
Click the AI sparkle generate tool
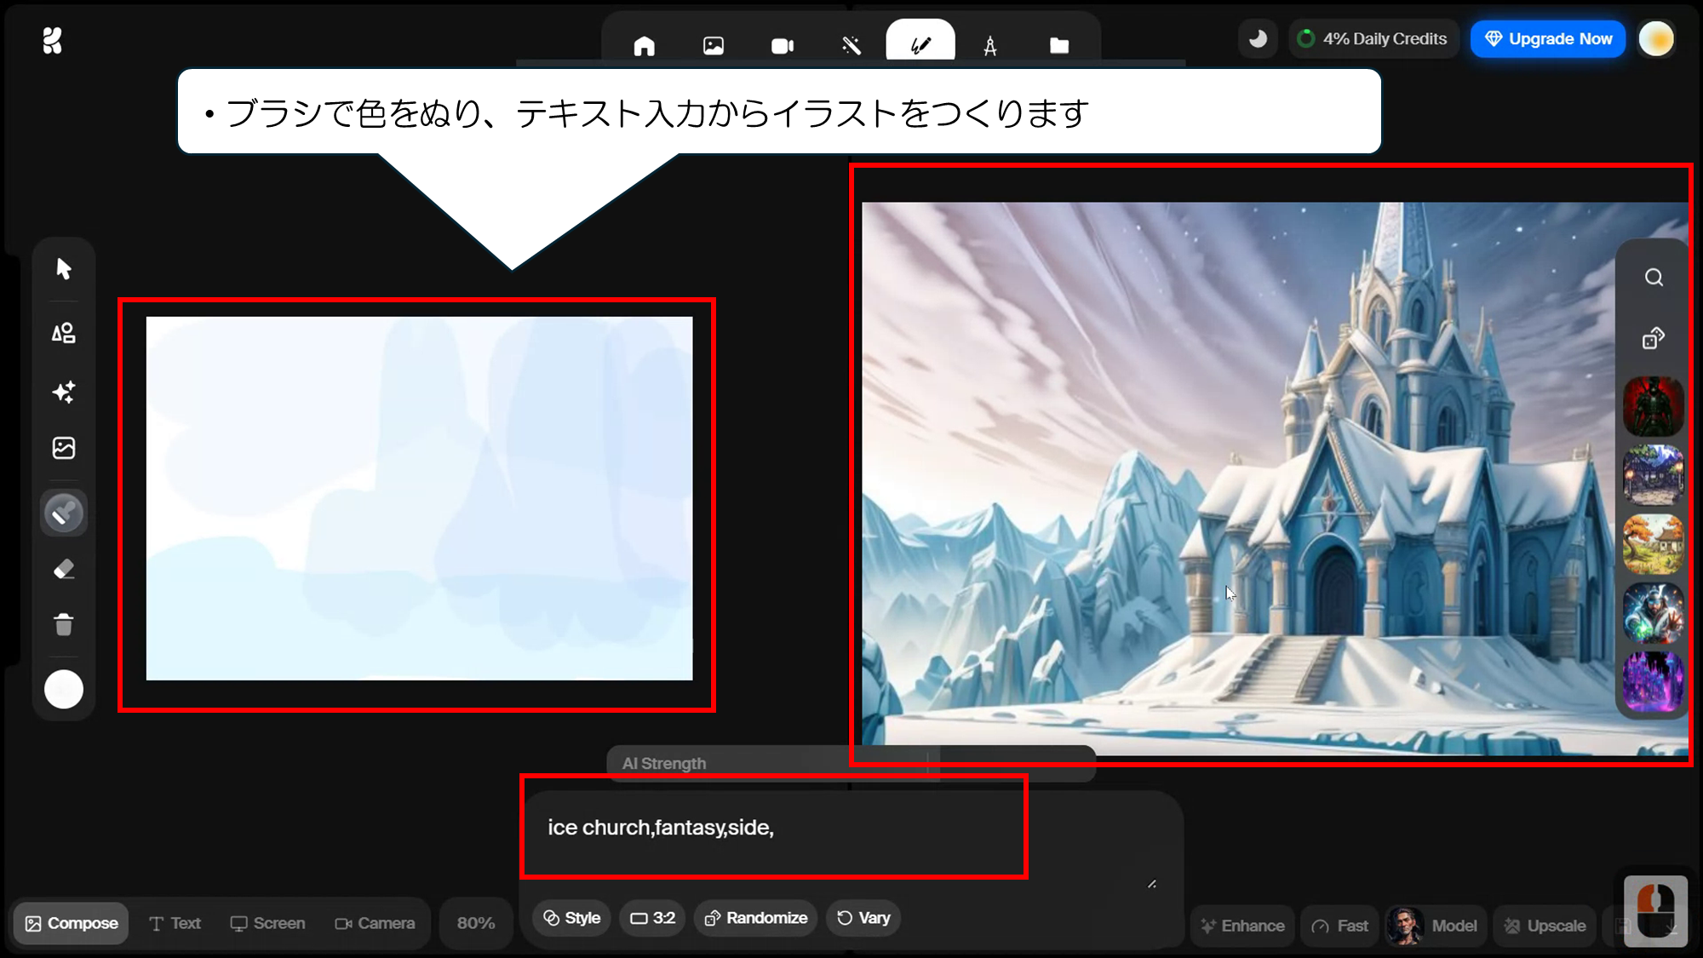(x=64, y=392)
